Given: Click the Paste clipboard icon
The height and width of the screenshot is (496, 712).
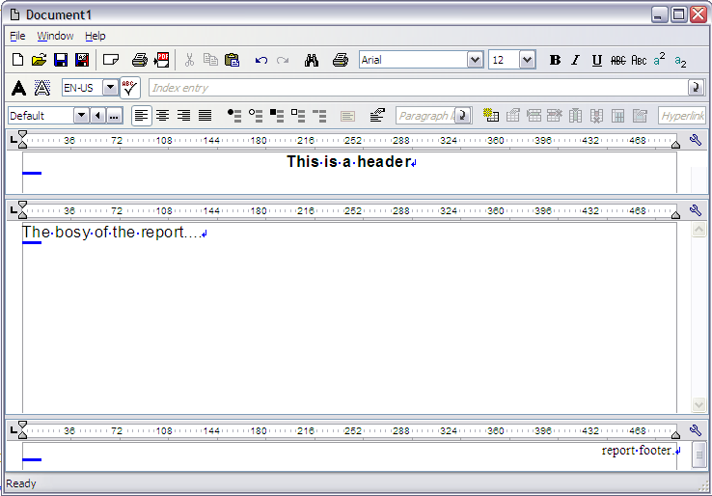Looking at the screenshot, I should coord(232,60).
